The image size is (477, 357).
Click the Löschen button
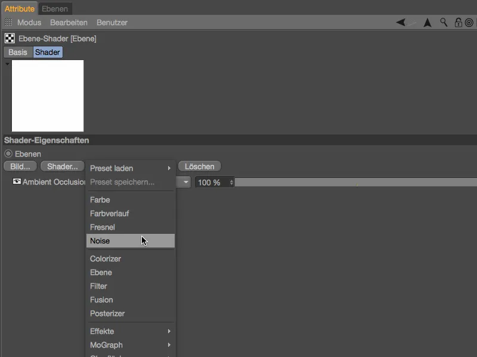pos(200,167)
